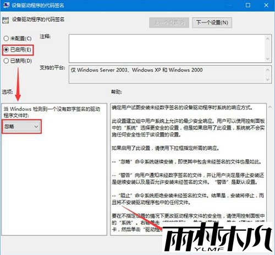The height and width of the screenshot is (255, 275).
Task: Click the 下一个设置(N) button
Action: (212, 23)
